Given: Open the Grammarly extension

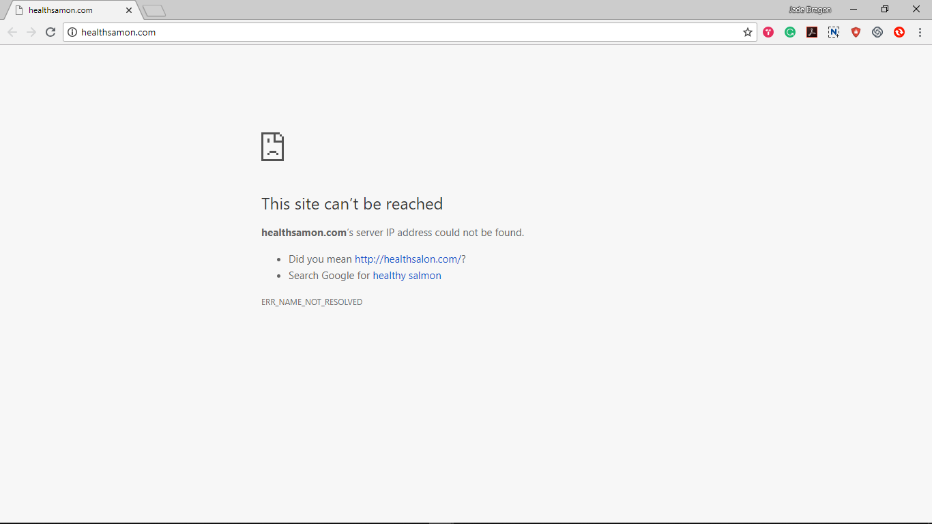Looking at the screenshot, I should tap(790, 32).
